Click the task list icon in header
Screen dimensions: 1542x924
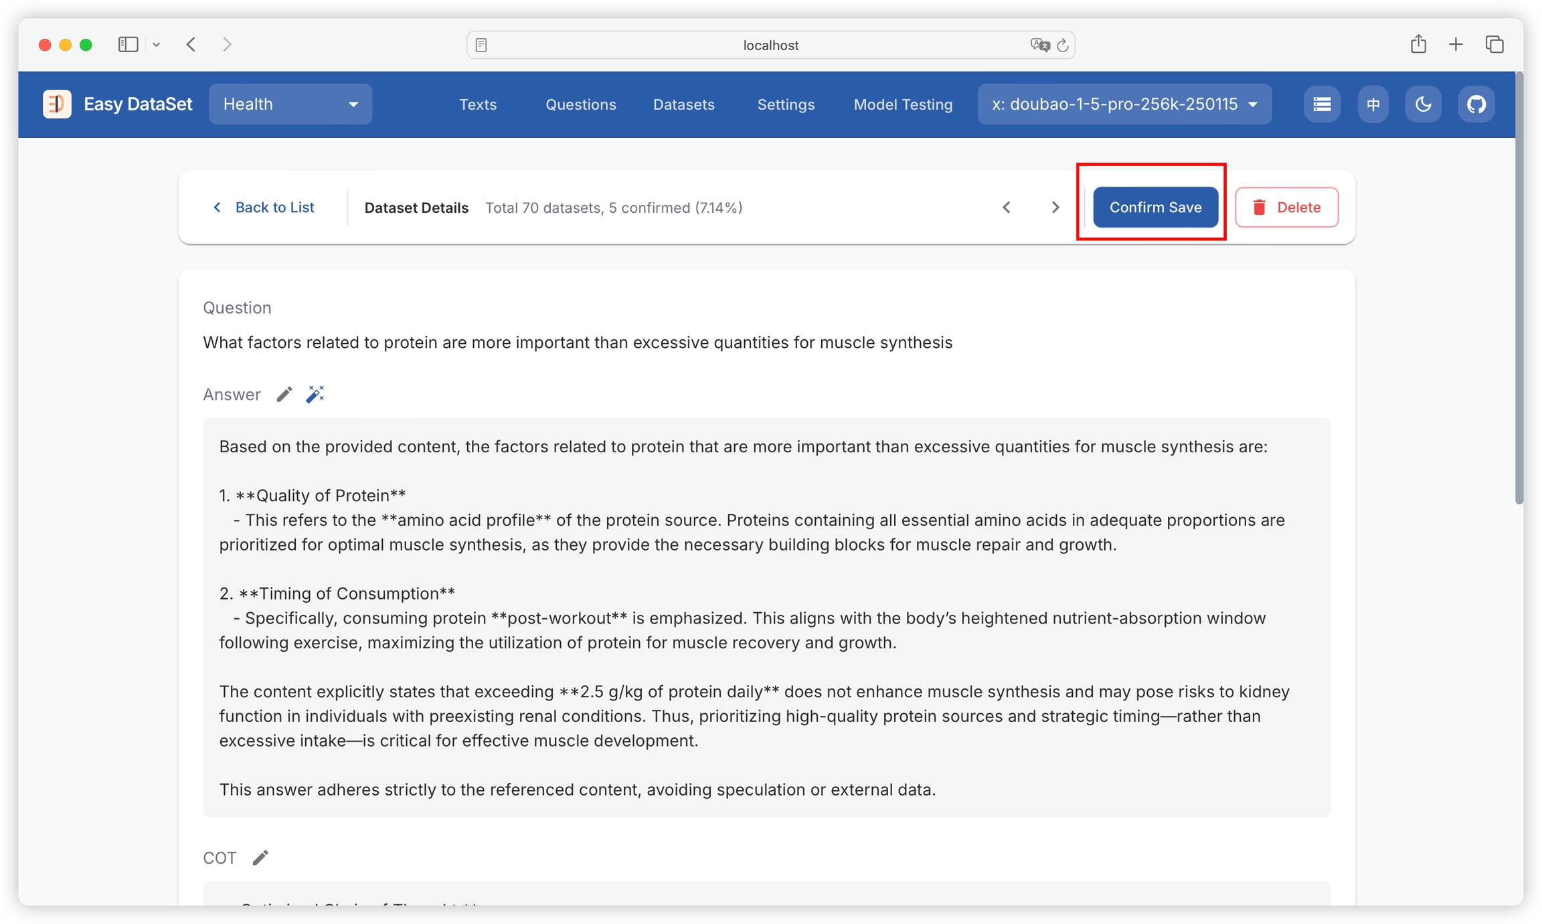point(1321,104)
